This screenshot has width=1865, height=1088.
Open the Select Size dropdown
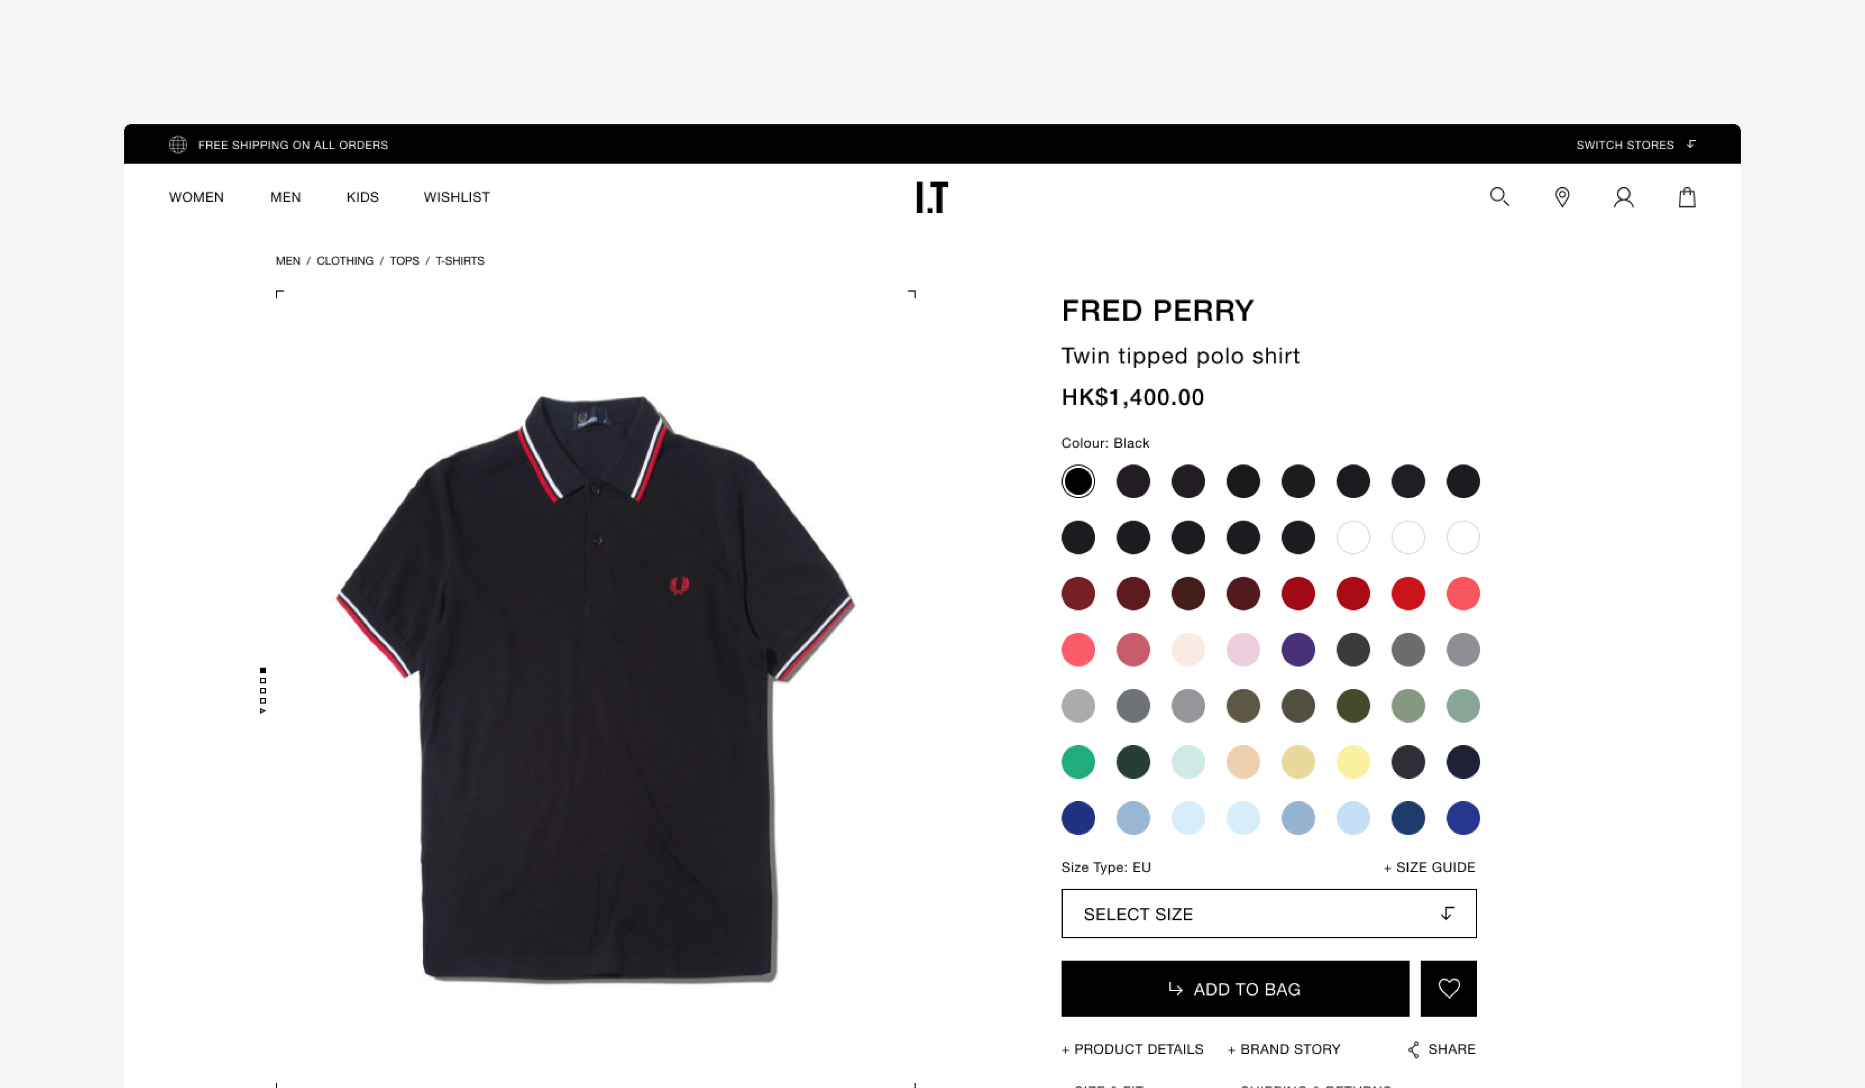pyautogui.click(x=1269, y=913)
